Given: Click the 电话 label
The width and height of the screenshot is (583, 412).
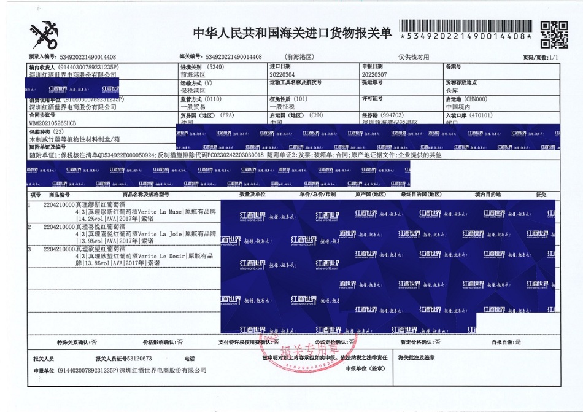Looking at the screenshot, I should 190,359.
